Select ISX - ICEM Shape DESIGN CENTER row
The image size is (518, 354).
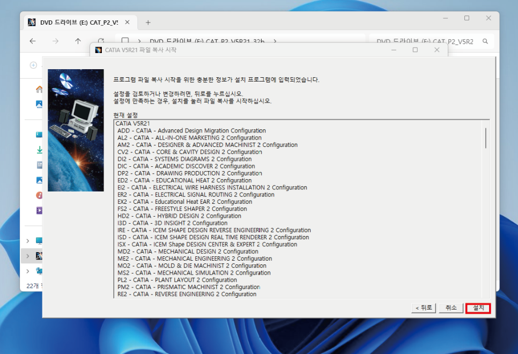pos(207,244)
